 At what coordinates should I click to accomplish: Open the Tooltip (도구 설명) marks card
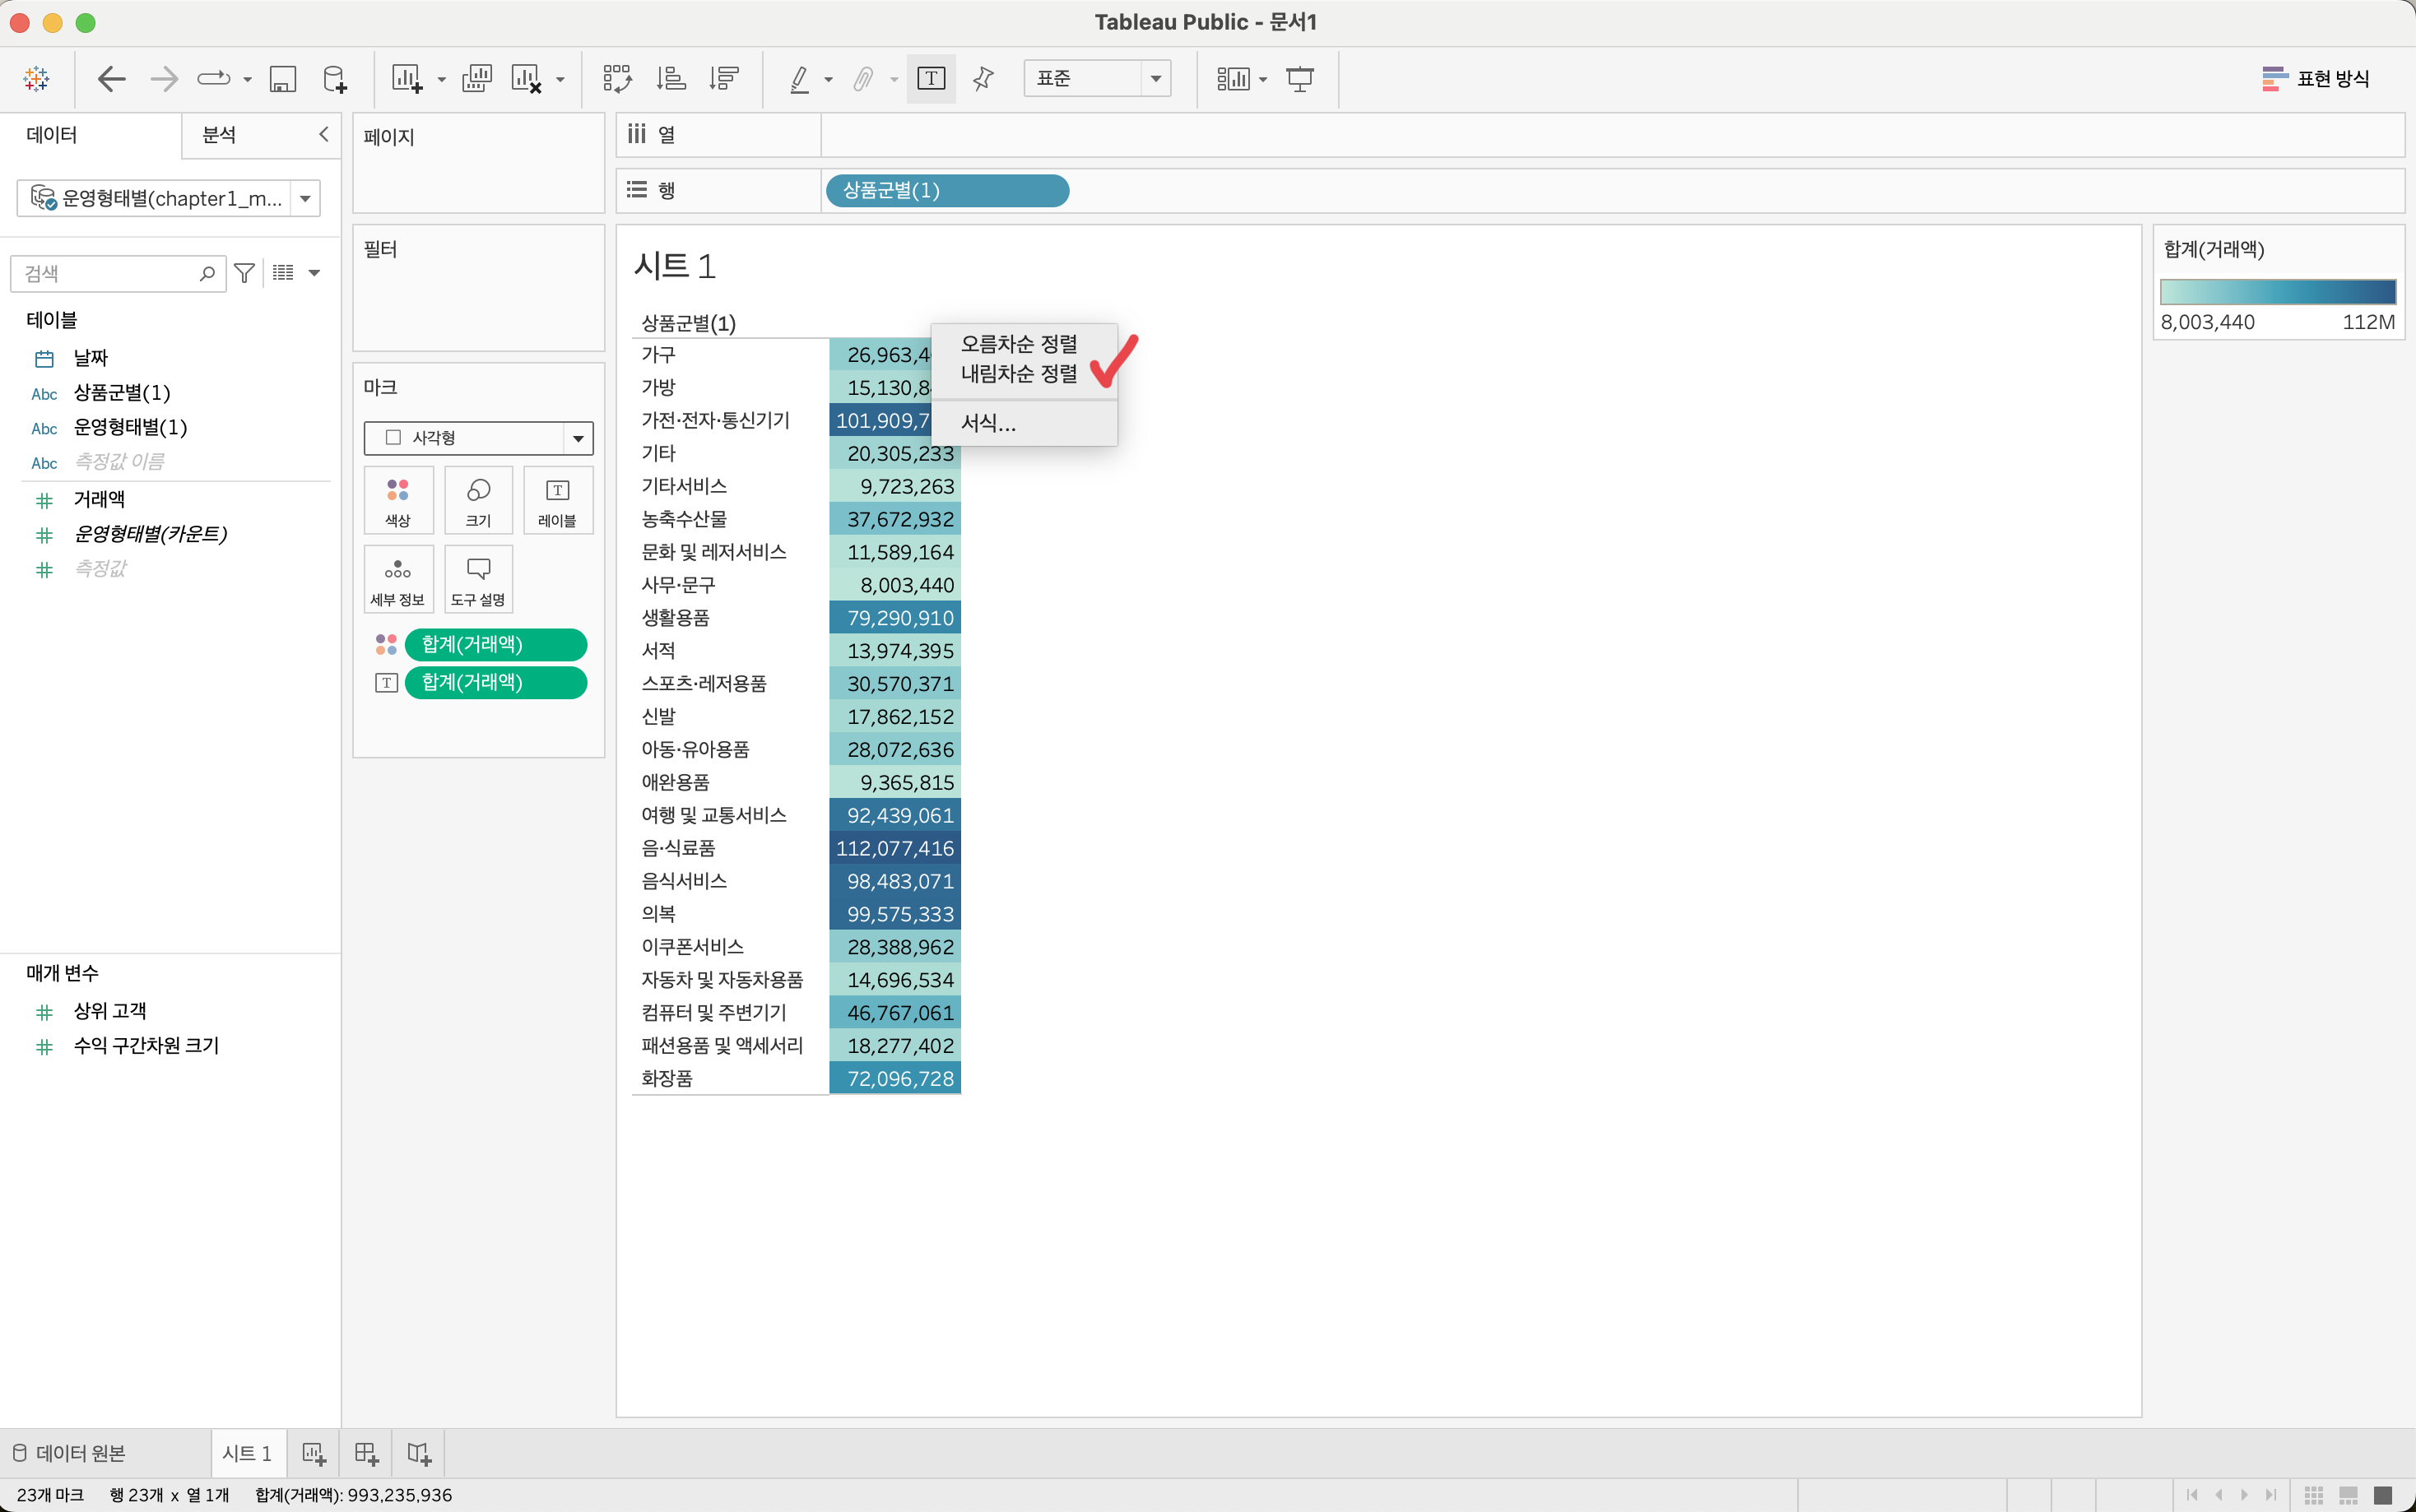tap(478, 580)
